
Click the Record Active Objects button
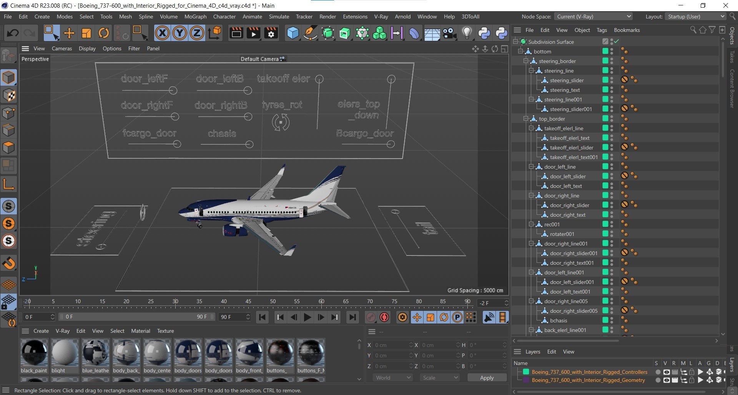tap(371, 317)
